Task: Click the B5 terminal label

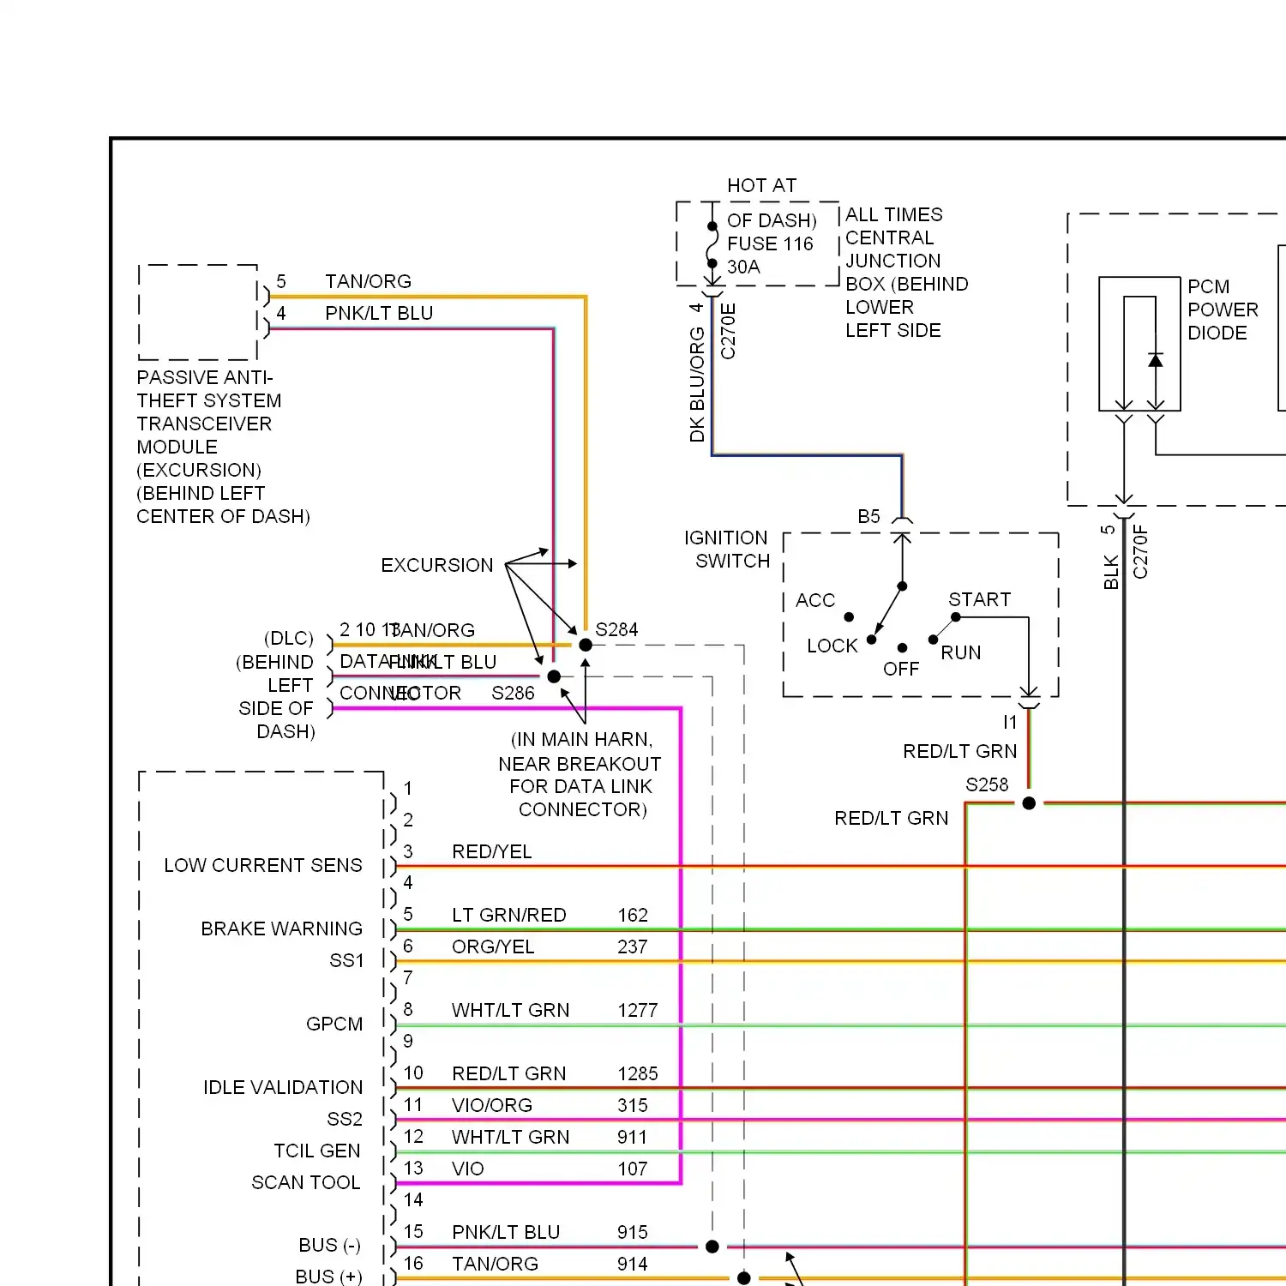Action: pyautogui.click(x=868, y=517)
